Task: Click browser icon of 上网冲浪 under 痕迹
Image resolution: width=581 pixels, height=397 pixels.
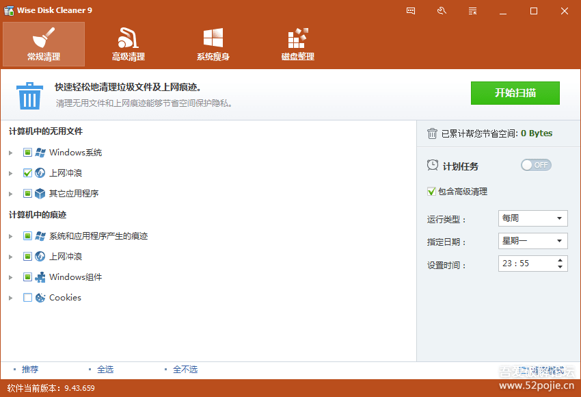Action: 40,257
